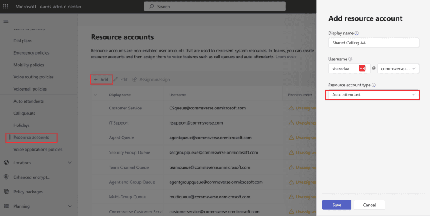Click the Policy packages icon
This screenshot has width=430, height=216.
pyautogui.click(x=6, y=192)
